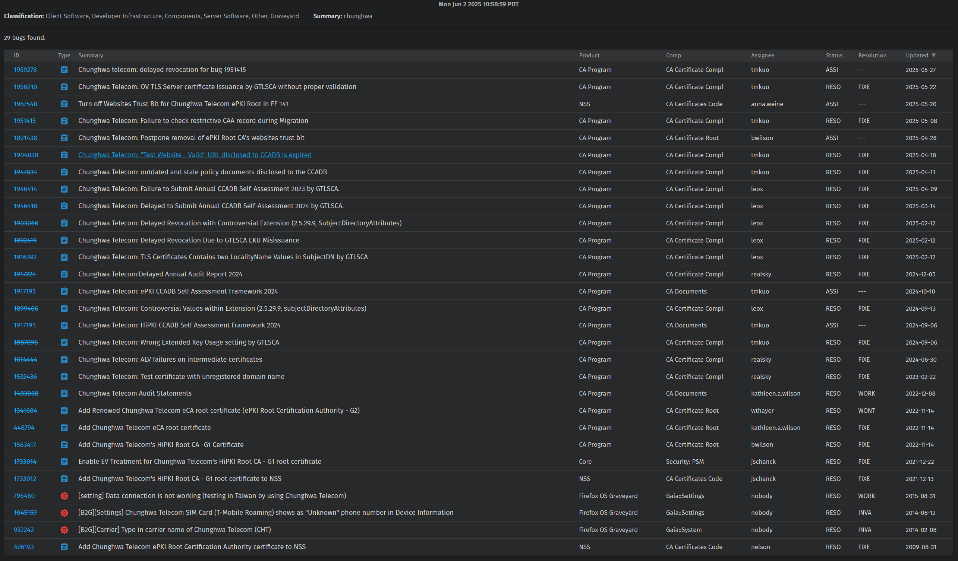Image resolution: width=958 pixels, height=561 pixels.
Task: Sort by the Updated column header text
Action: (917, 56)
